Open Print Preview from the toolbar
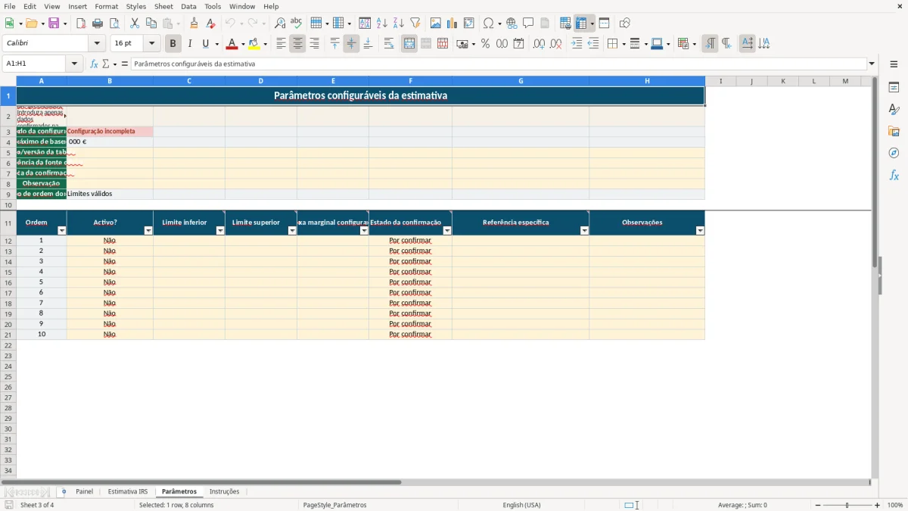Viewport: 908px width, 511px height. coord(114,23)
